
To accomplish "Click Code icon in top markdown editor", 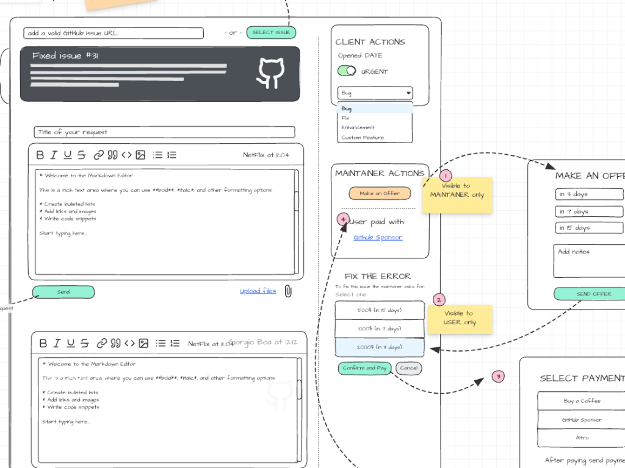I will point(126,155).
